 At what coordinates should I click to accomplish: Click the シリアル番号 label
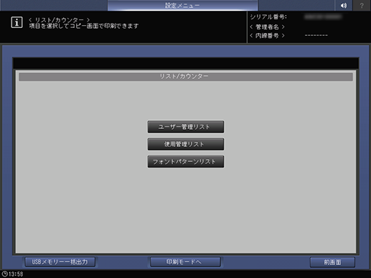point(268,17)
